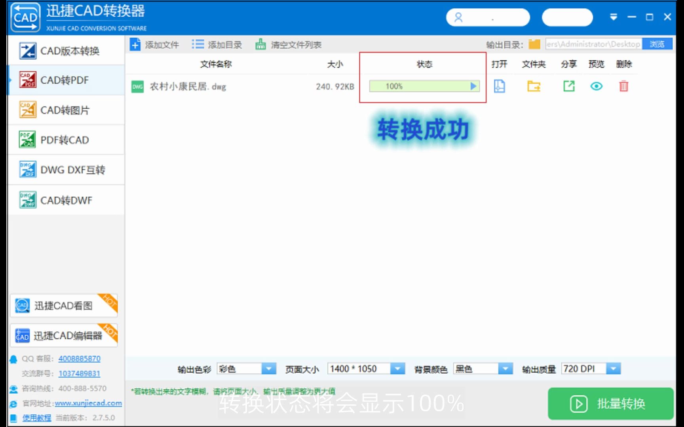Click the 浏览 button for output directory
The width and height of the screenshot is (684, 427).
657,44
